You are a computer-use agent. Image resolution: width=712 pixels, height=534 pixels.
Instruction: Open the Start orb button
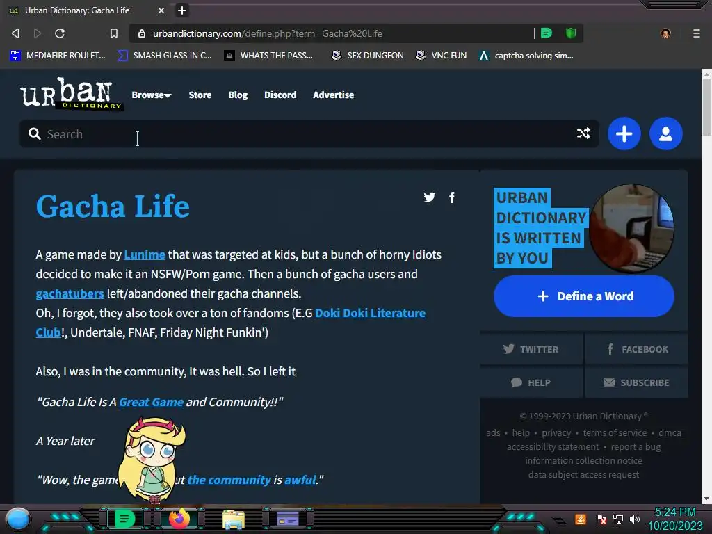(17, 519)
